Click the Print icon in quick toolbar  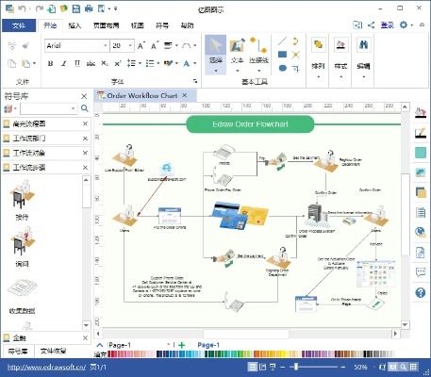pyautogui.click(x=89, y=8)
